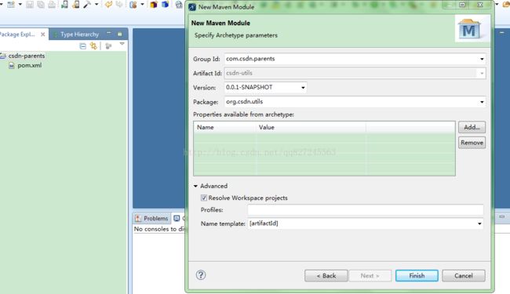Viewport: 510px width, 294px height.
Task: Click the yellow-purple package toolbar icon
Action: click(x=154, y=5)
